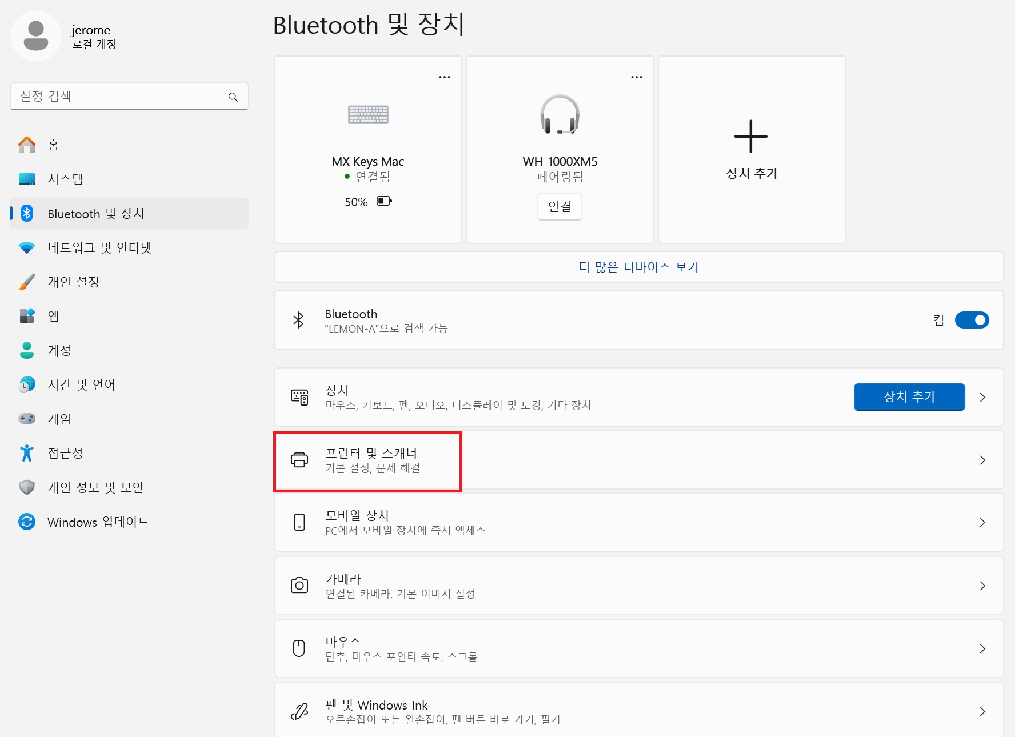Click Bluetooth 및 장치 page heading
Image resolution: width=1015 pixels, height=737 pixels.
coord(369,25)
